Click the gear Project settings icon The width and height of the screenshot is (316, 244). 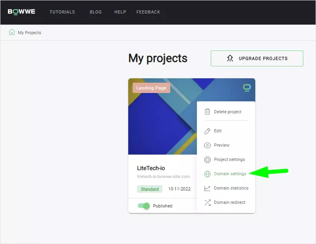[x=207, y=160]
